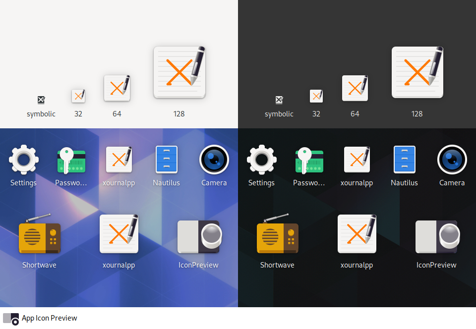The height and width of the screenshot is (329, 476).
Task: Open Nautilus file cabinet icon on blue wallpaper
Action: 167,160
